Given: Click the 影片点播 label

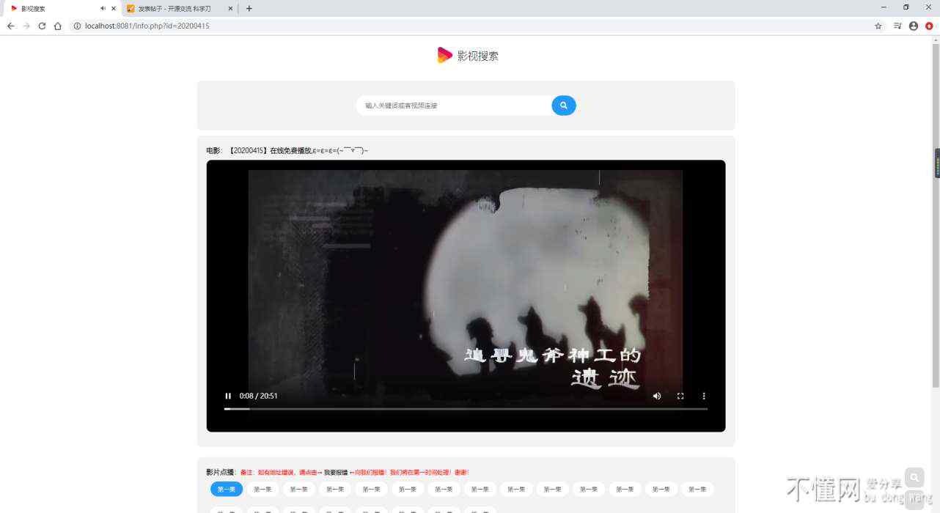Looking at the screenshot, I should [x=220, y=473].
